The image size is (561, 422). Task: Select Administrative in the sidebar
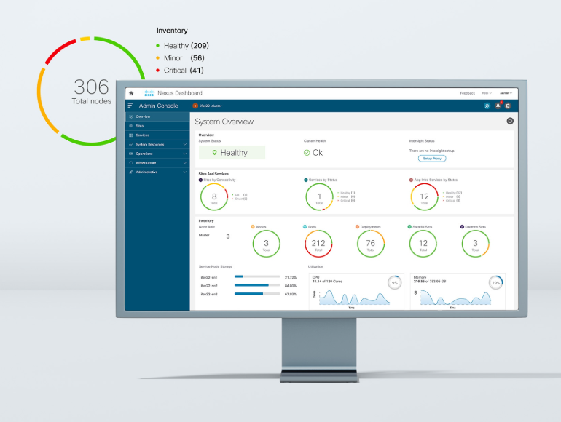tap(157, 172)
